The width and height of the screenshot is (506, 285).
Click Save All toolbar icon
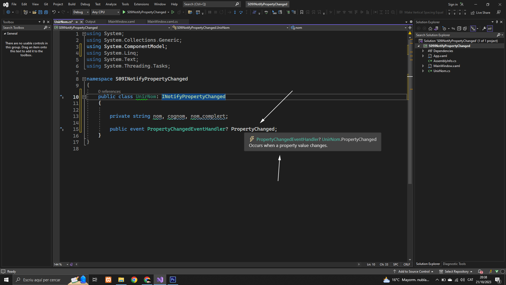(x=46, y=12)
